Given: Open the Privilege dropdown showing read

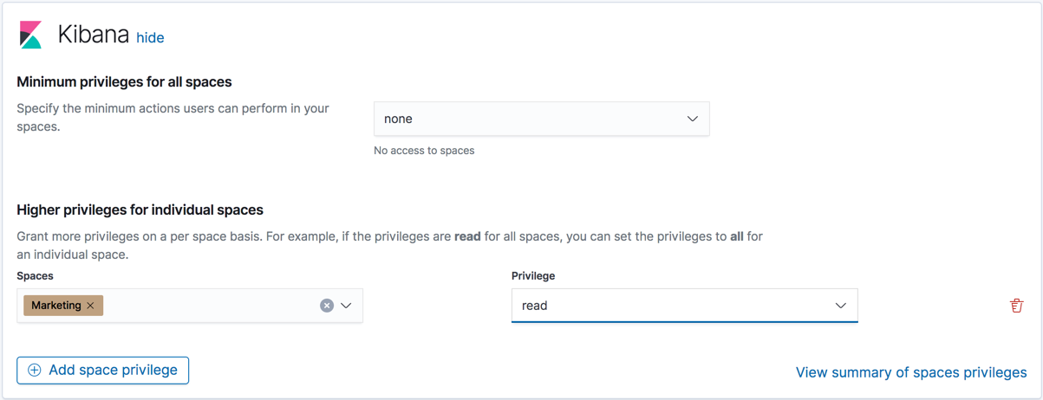Looking at the screenshot, I should pyautogui.click(x=683, y=306).
